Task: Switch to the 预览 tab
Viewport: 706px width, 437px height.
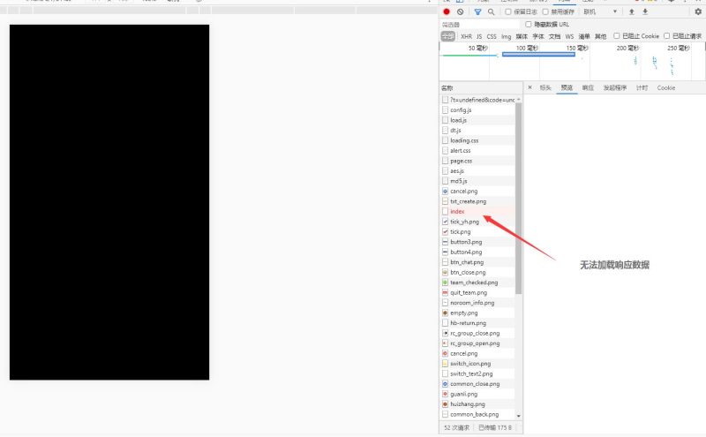Action: [567, 88]
